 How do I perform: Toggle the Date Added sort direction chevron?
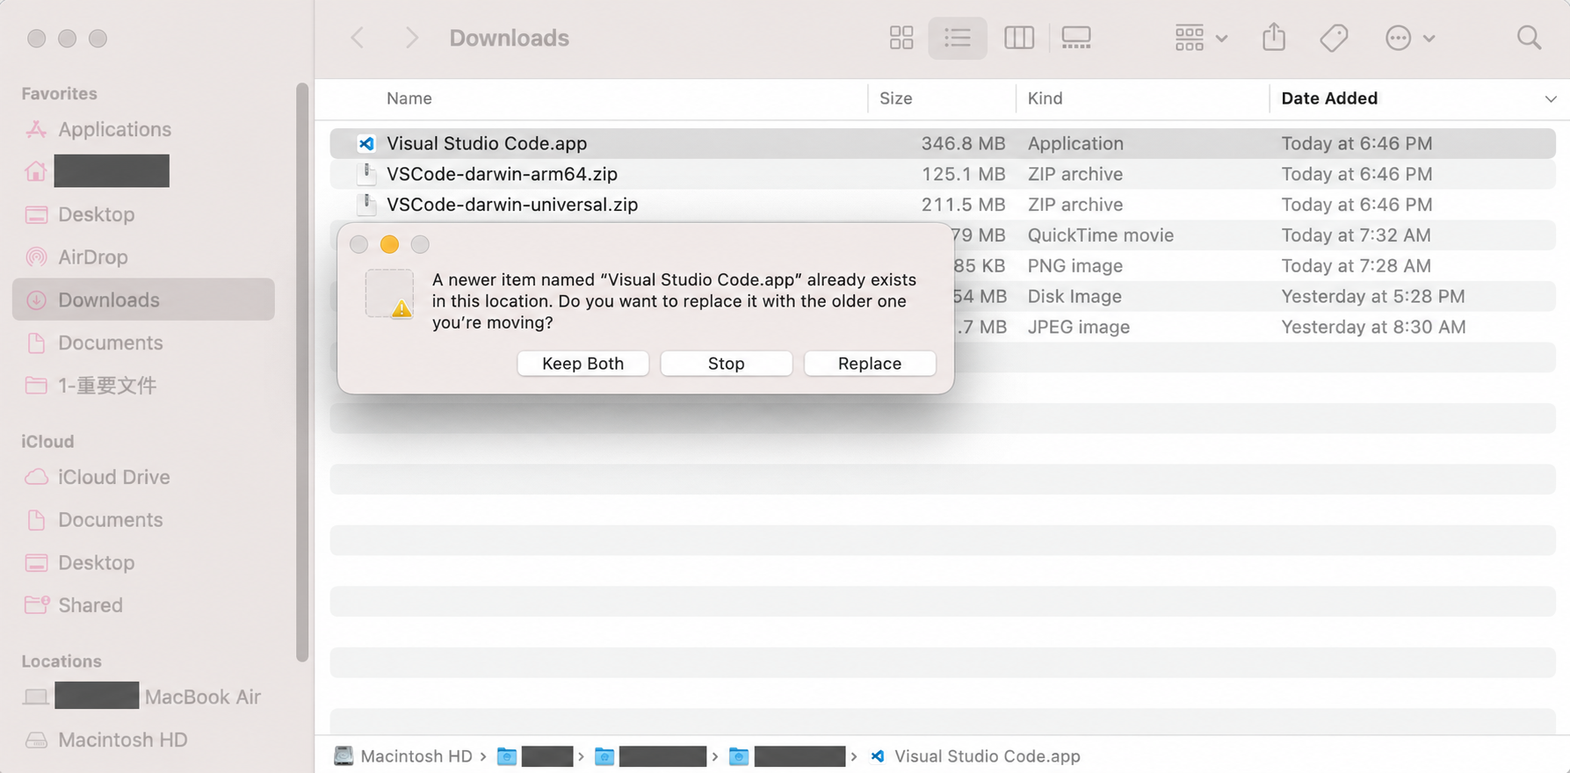coord(1550,99)
